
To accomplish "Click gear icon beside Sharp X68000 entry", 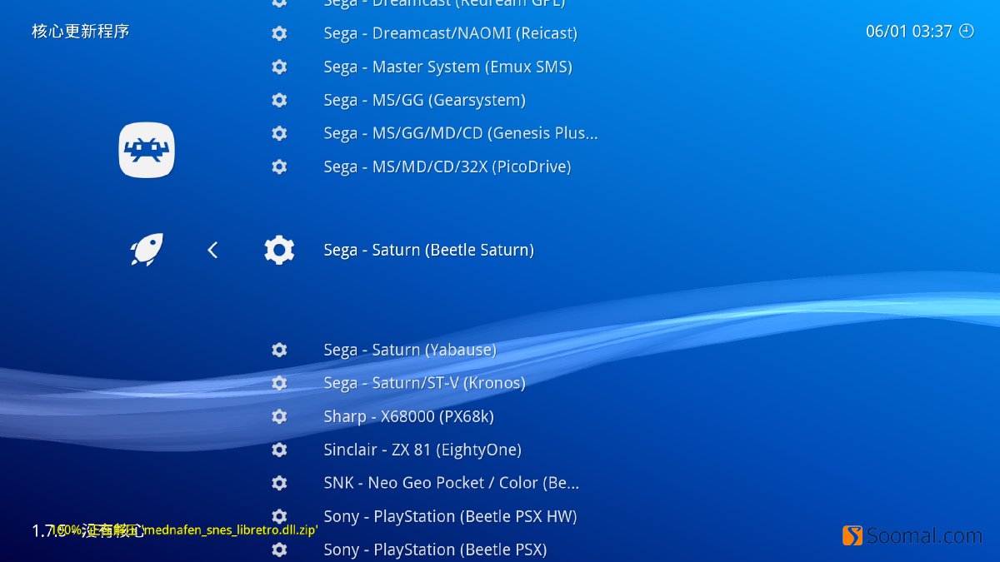I will click(x=279, y=416).
